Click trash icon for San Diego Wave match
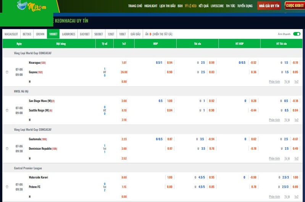This screenshot has height=202, width=305. coord(7,110)
